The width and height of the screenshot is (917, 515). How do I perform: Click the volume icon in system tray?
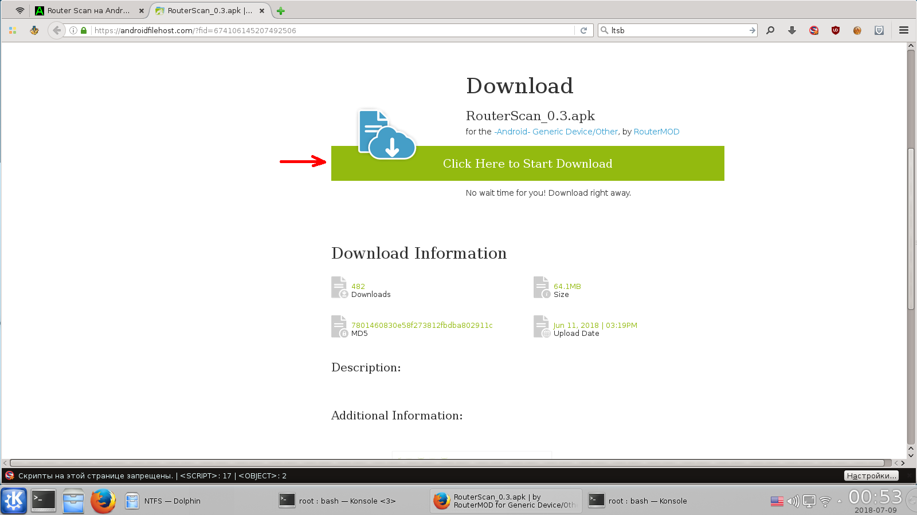coord(793,501)
